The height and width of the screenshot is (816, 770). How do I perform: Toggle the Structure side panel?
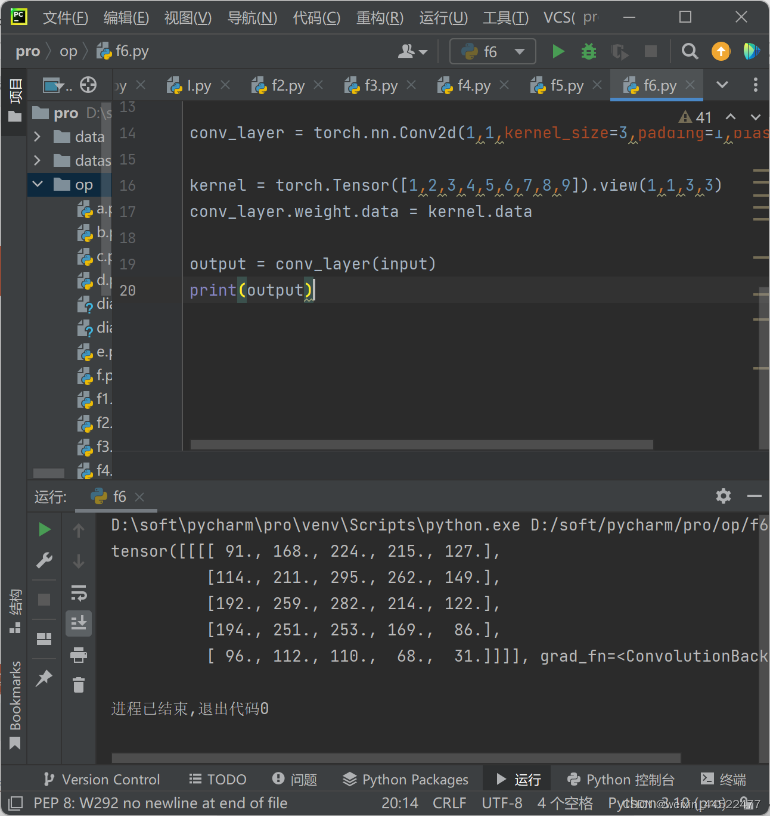[x=15, y=611]
